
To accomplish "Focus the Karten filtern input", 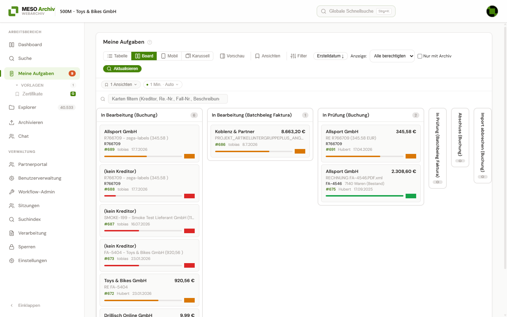I will pyautogui.click(x=168, y=99).
